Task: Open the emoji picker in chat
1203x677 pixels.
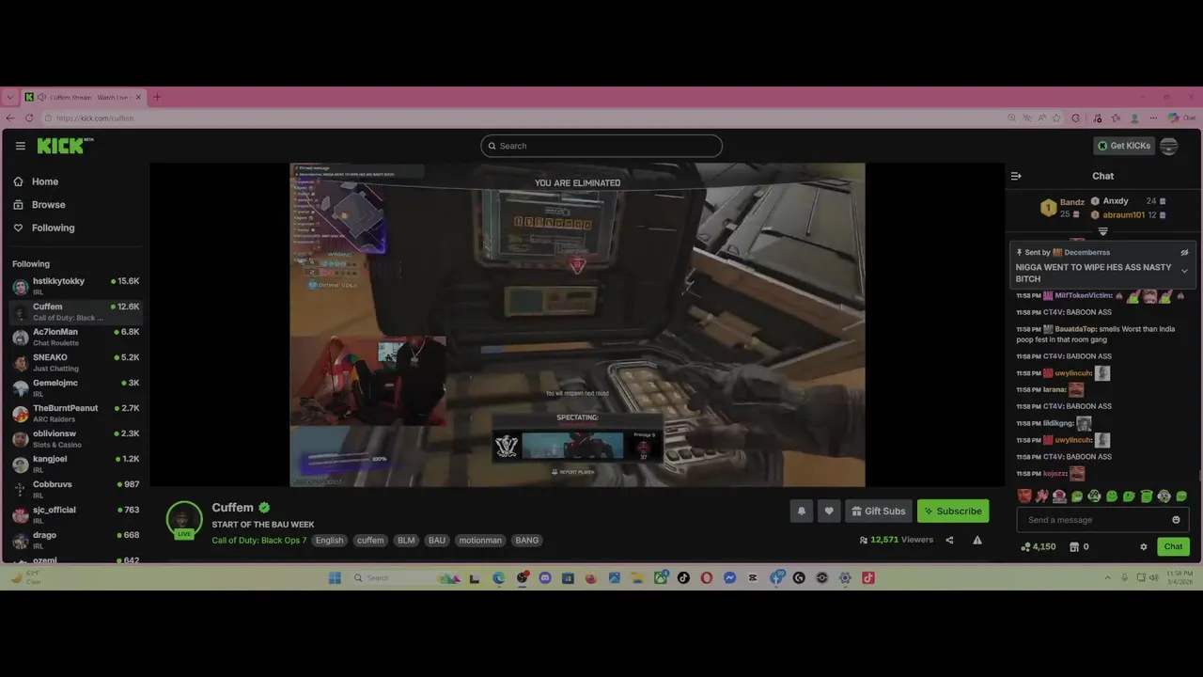Action: 1176,520
